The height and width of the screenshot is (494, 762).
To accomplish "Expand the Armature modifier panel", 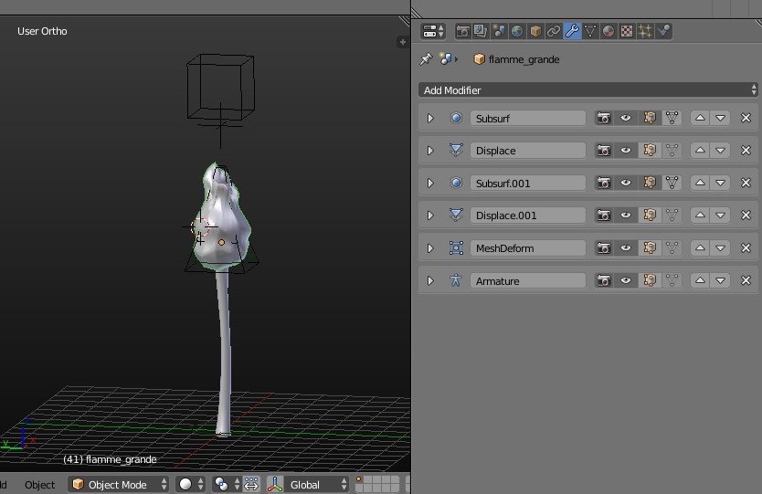I will (x=430, y=280).
